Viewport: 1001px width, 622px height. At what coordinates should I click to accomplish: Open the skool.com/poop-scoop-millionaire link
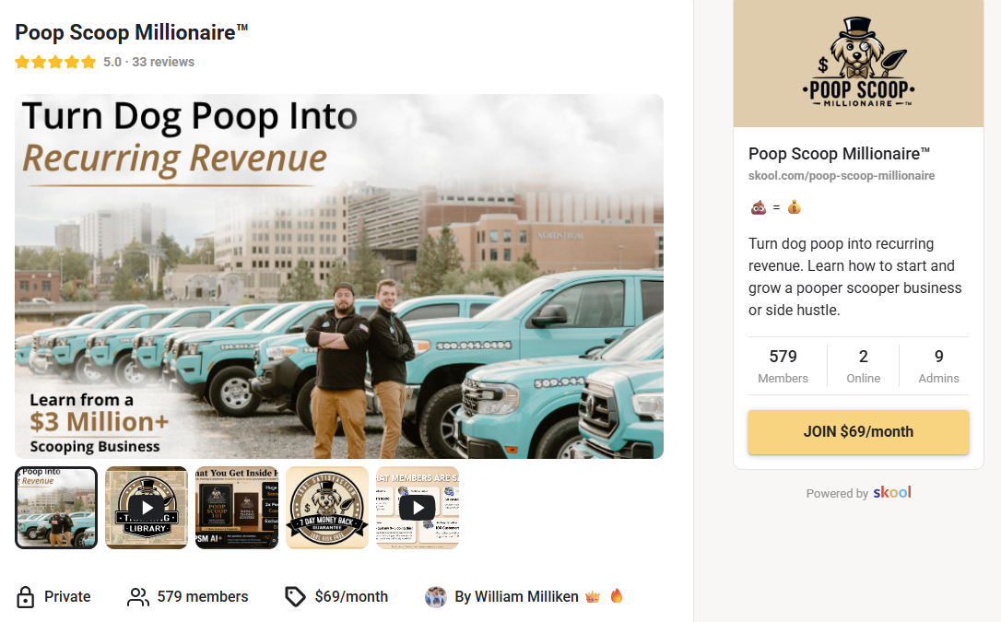click(x=842, y=175)
